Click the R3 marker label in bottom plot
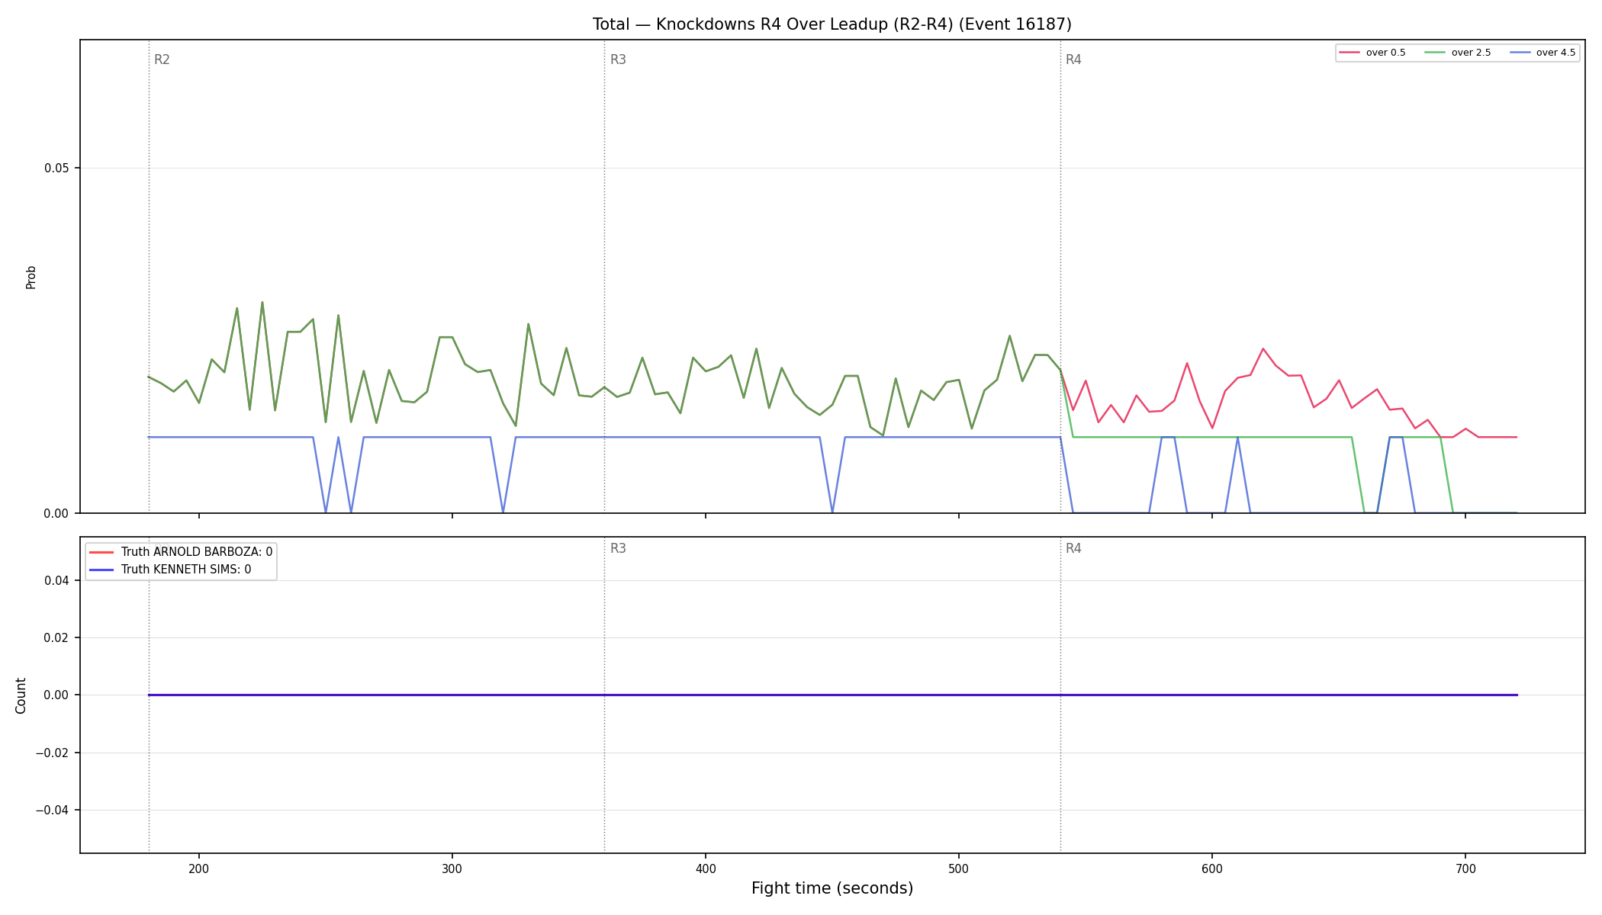The width and height of the screenshot is (1602, 915). click(618, 548)
